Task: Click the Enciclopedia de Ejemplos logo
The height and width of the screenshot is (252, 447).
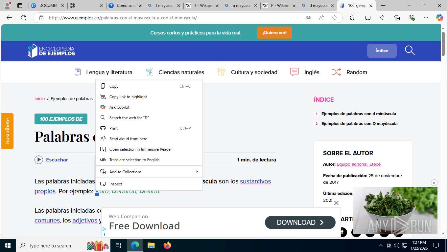Action: (x=51, y=51)
